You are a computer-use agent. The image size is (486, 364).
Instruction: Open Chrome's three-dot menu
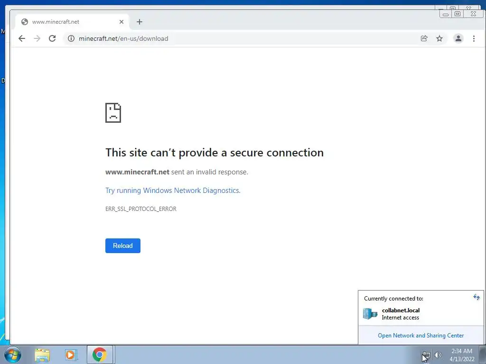(x=474, y=38)
